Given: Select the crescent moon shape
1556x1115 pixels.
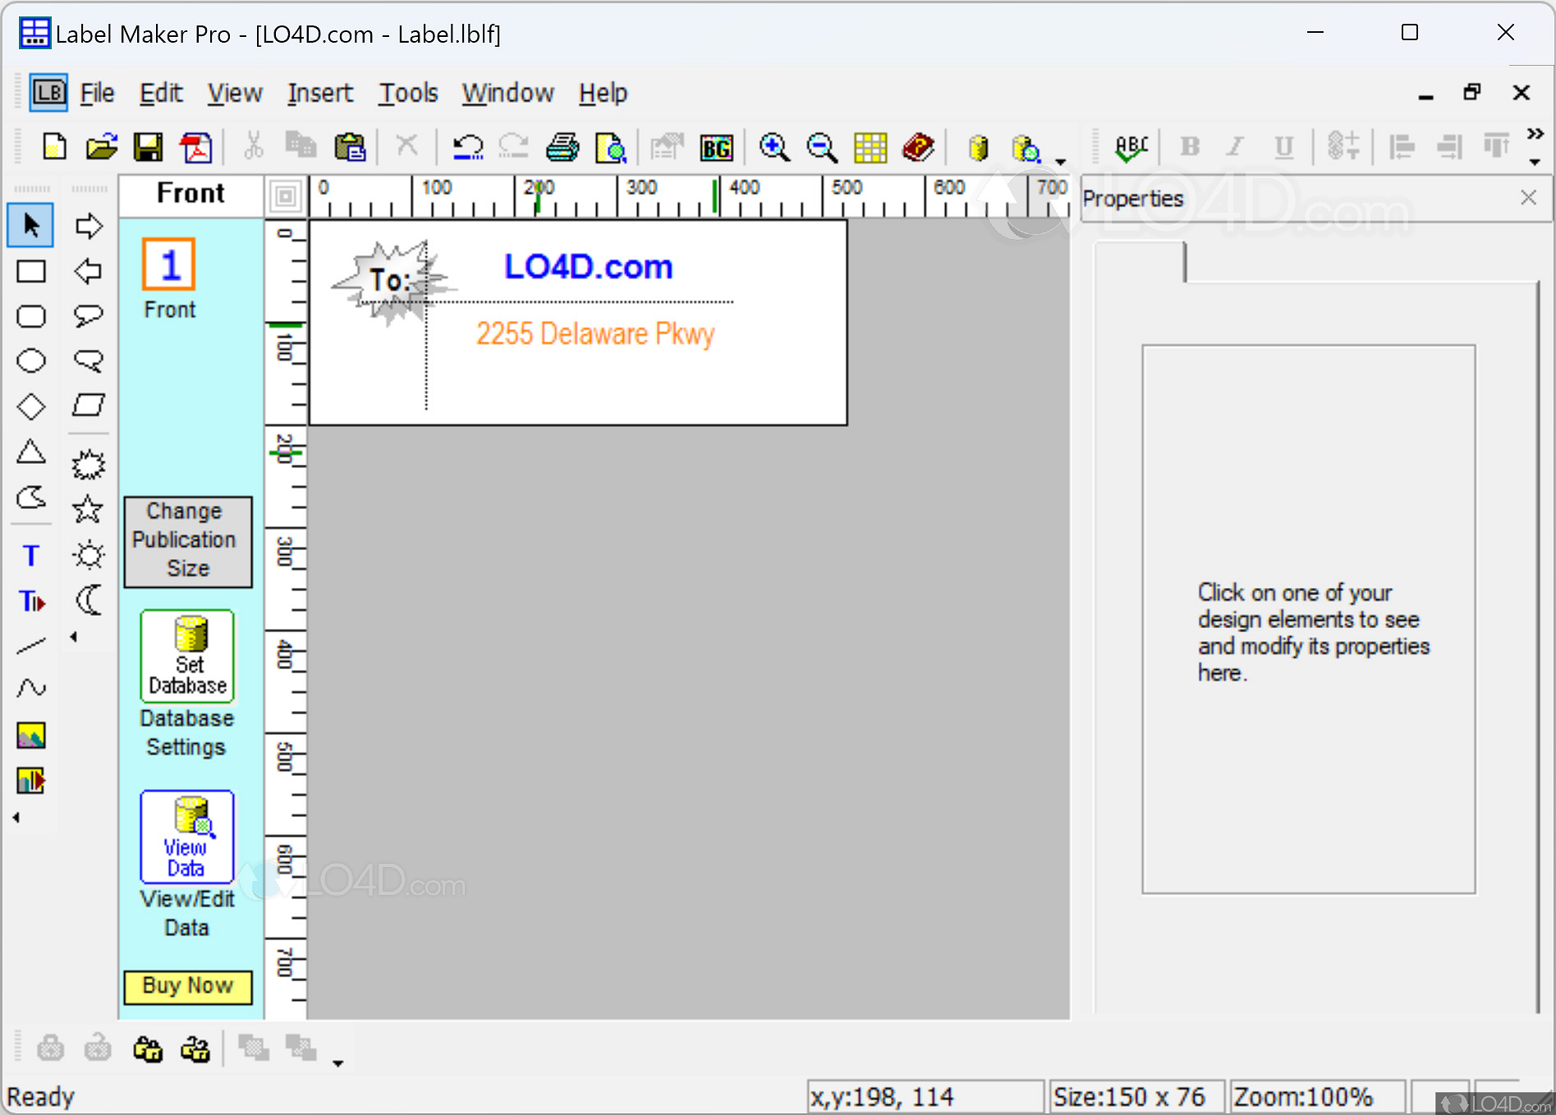Looking at the screenshot, I should pos(89,600).
